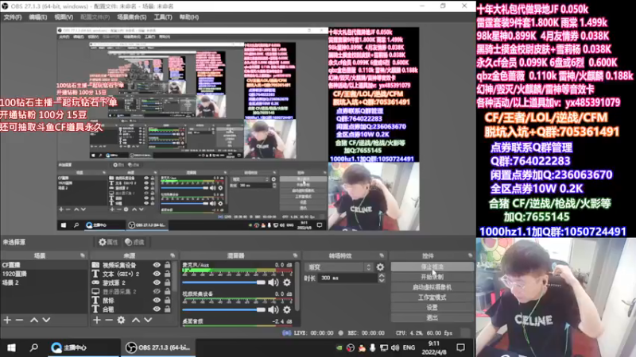Remove the selected source with minus icon
Screen dimensions: 636x357
108,321
